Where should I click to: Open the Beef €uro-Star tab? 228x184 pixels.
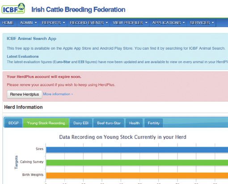tap(109, 123)
